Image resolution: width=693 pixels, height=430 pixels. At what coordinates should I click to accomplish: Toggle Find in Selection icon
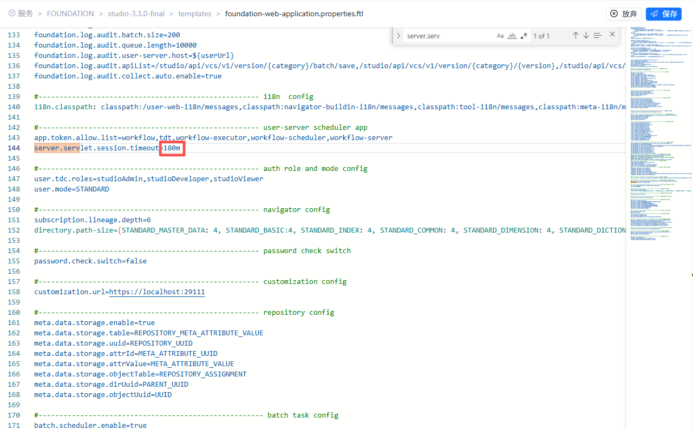(597, 35)
